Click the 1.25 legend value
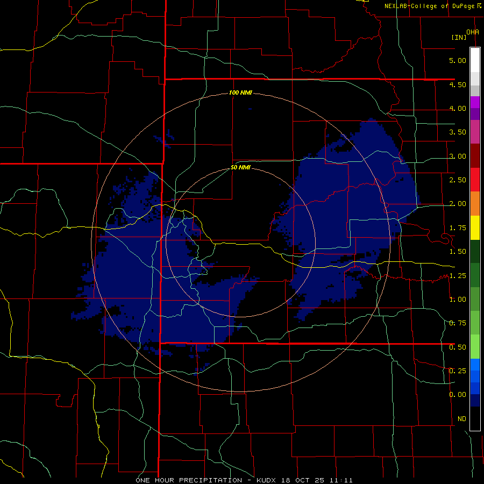The image size is (484, 484). (458, 276)
